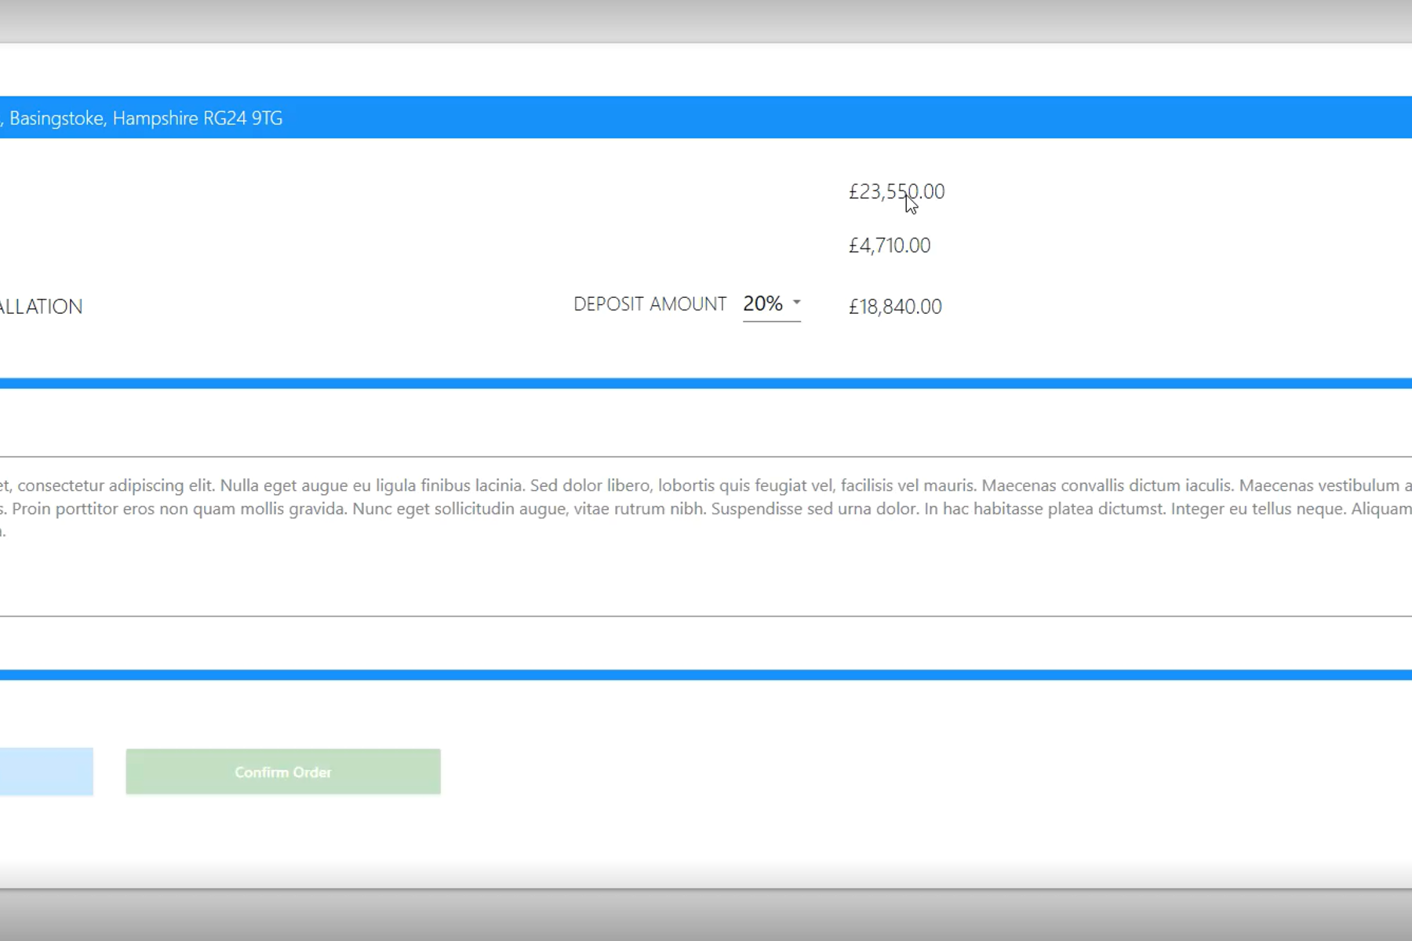Select the £23,550.00 total value

[x=897, y=192]
